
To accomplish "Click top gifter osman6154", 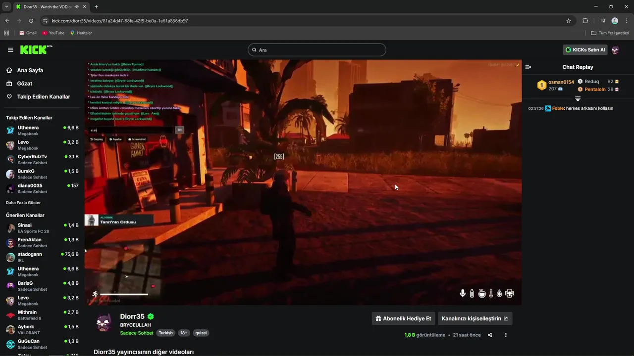I will [561, 82].
